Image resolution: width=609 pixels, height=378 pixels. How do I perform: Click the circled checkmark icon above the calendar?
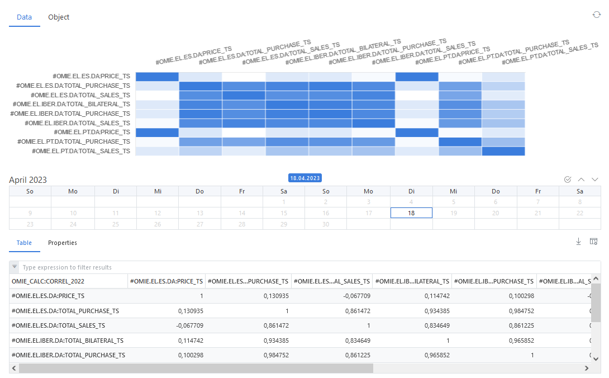[x=568, y=179]
